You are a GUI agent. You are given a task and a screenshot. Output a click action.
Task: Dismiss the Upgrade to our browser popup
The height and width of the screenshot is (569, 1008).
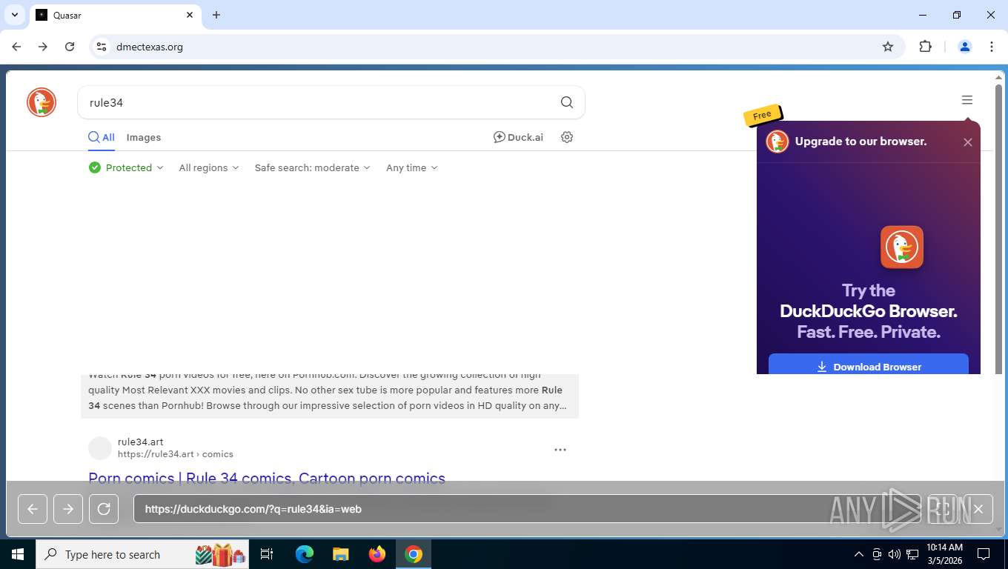pos(968,142)
